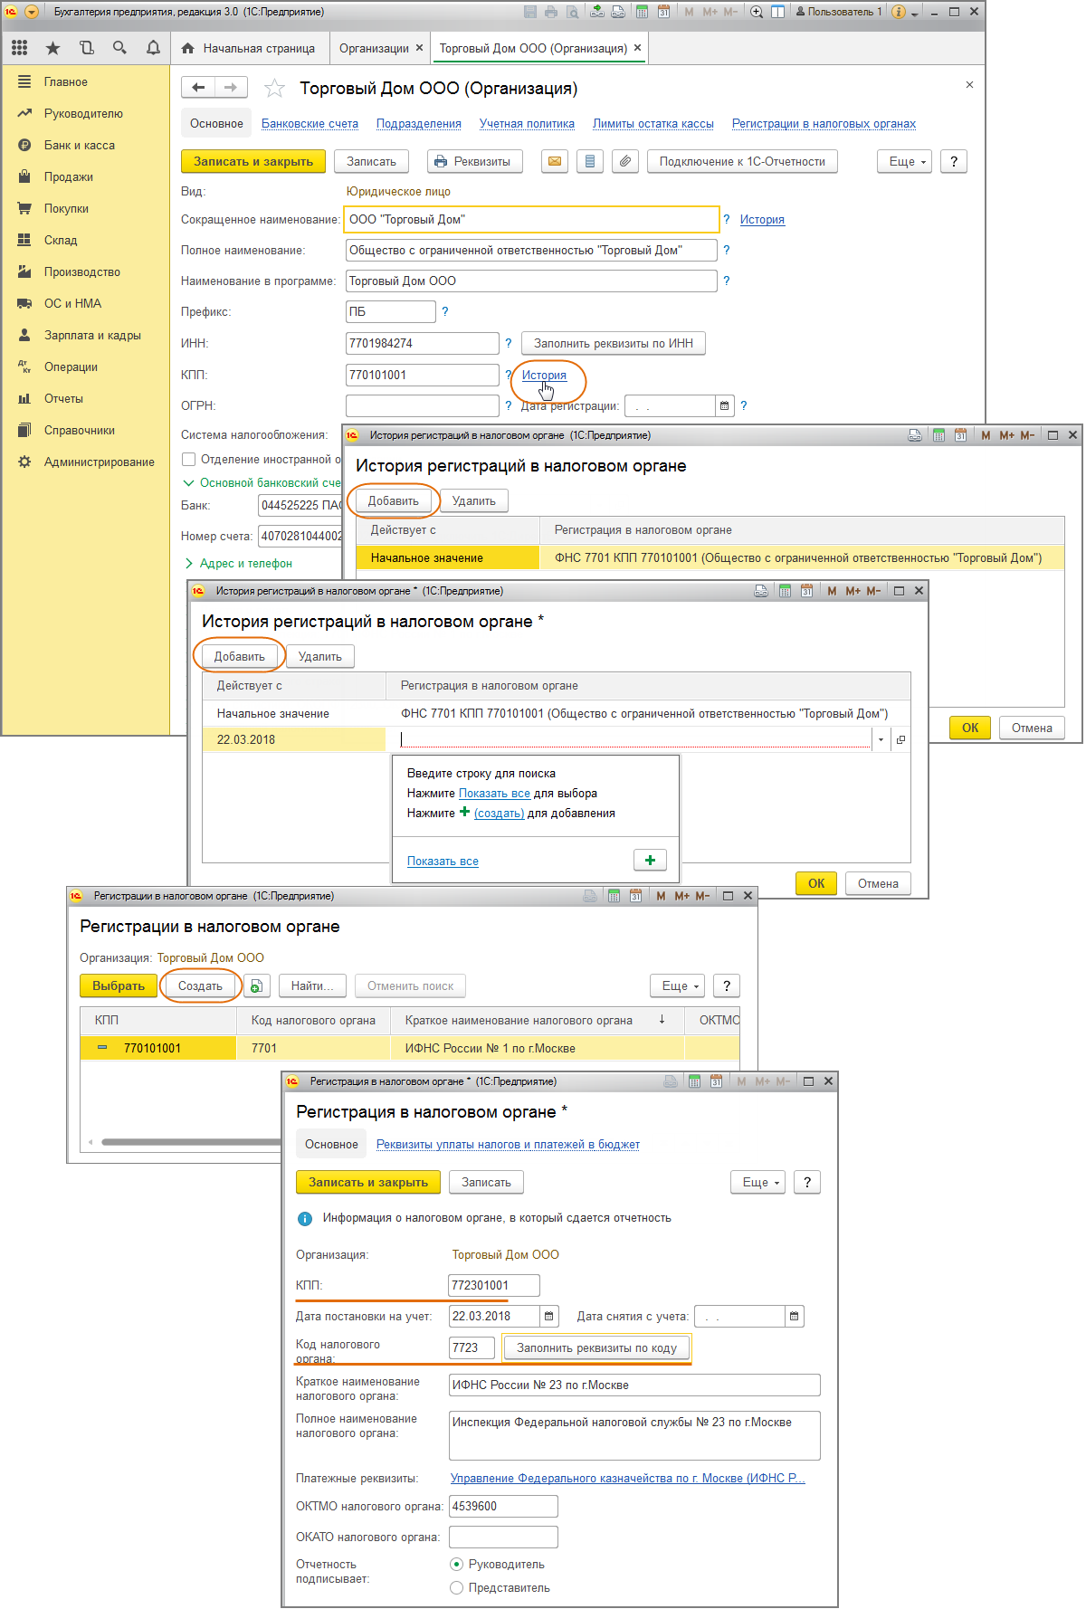Expand the Адрес и телефон section
This screenshot has width=1086, height=1609.
[x=188, y=564]
